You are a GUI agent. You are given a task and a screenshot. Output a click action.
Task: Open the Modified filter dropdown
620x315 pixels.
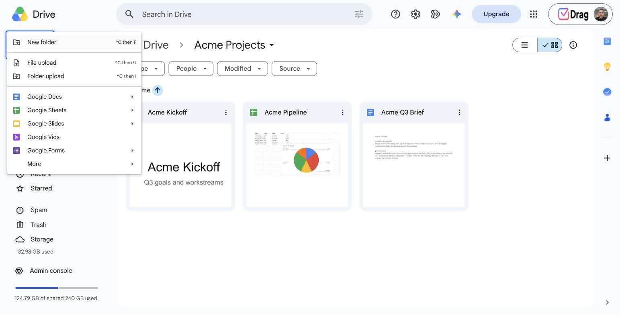pyautogui.click(x=242, y=68)
